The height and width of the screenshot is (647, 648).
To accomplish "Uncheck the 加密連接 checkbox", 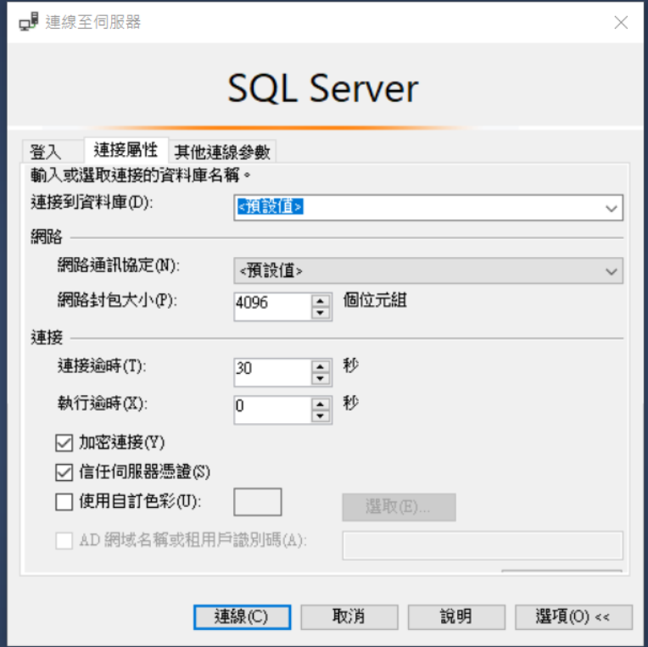I will click(x=64, y=443).
